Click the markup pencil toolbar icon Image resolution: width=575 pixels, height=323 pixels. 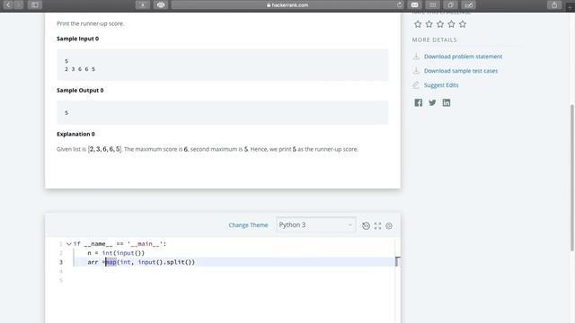click(469, 4)
